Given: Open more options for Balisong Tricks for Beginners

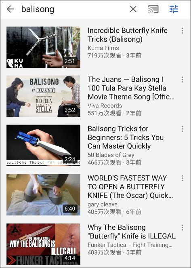Looking at the screenshot, I should (x=182, y=129).
